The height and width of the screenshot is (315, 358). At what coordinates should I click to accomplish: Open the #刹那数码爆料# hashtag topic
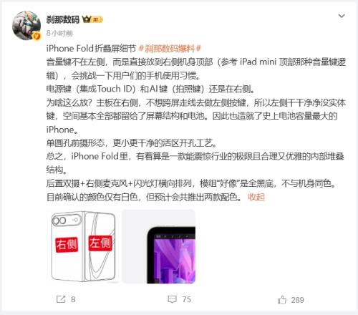click(x=170, y=49)
